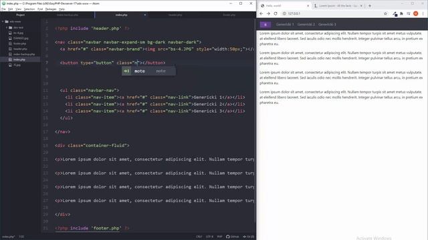The image size is (428, 240).
Task: Open the Find menu in Atom
Action: click(x=40, y=9)
